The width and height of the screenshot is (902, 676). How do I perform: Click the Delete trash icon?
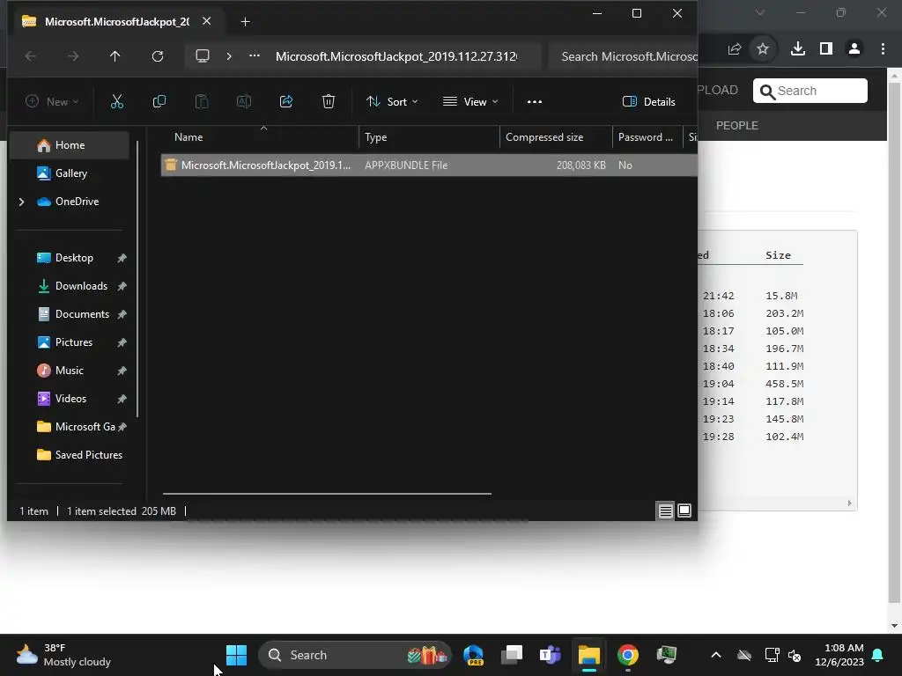(329, 102)
